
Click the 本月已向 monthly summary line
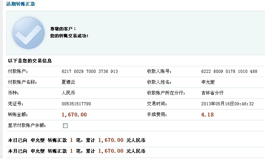[x=76, y=151]
